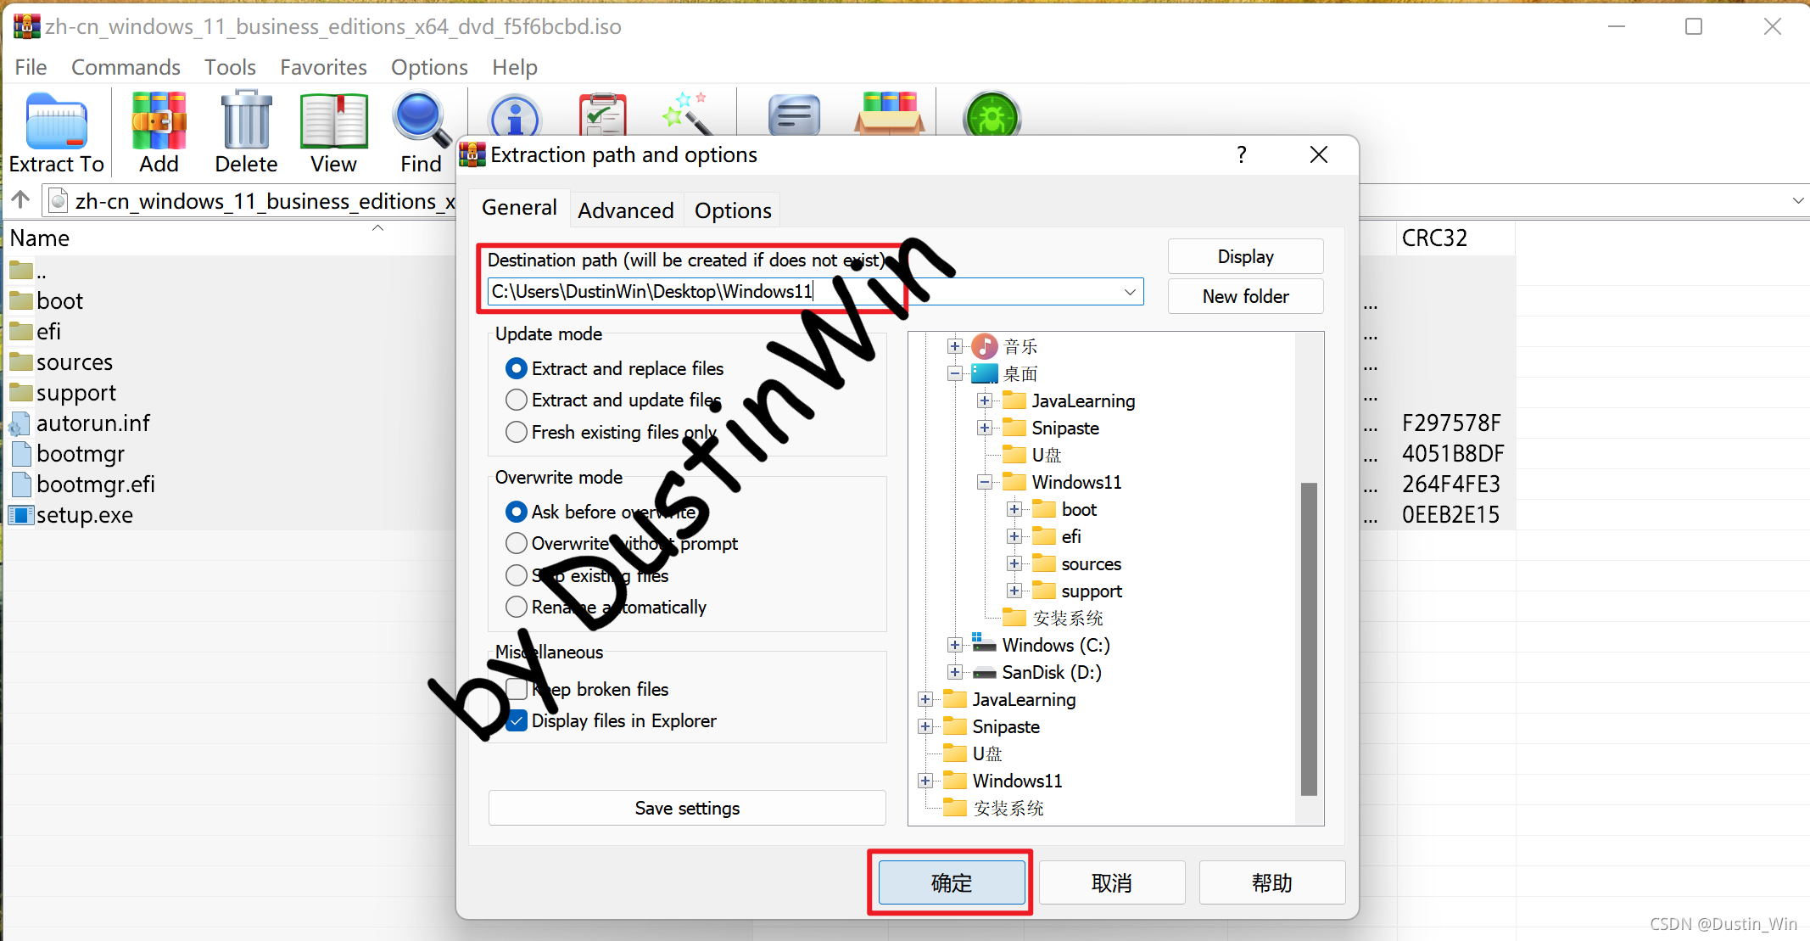Select Overwrite without prompt option
The height and width of the screenshot is (941, 1810).
point(517,543)
